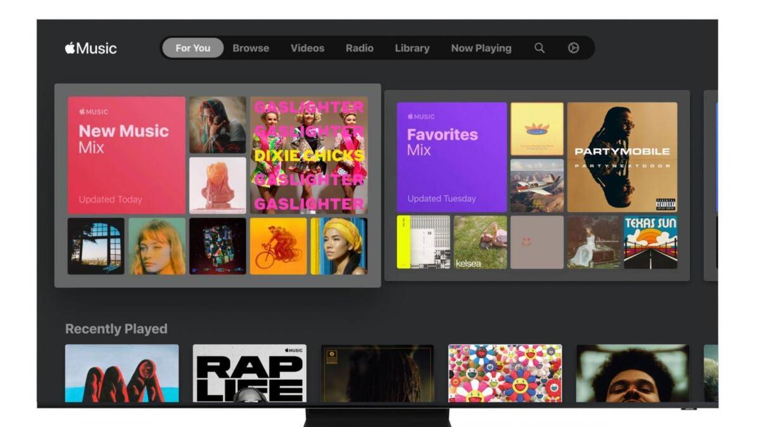Screen dimensions: 760x427
Task: Open the colorful flowers recently played album
Action: click(505, 373)
